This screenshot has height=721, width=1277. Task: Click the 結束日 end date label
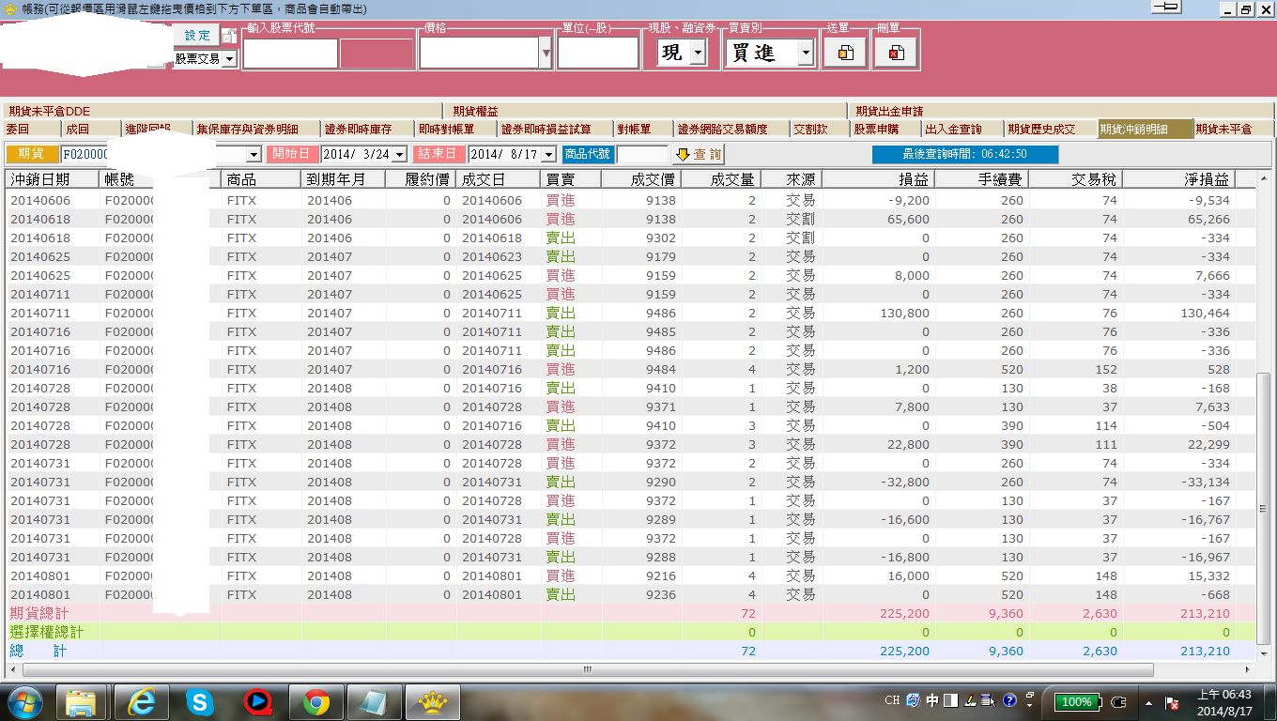(x=439, y=154)
